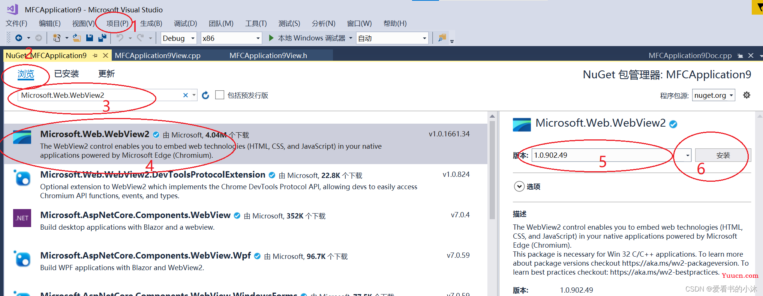Select the Microsoft.AspNetCore.Components.WebView.Wpf package title

click(x=145, y=256)
